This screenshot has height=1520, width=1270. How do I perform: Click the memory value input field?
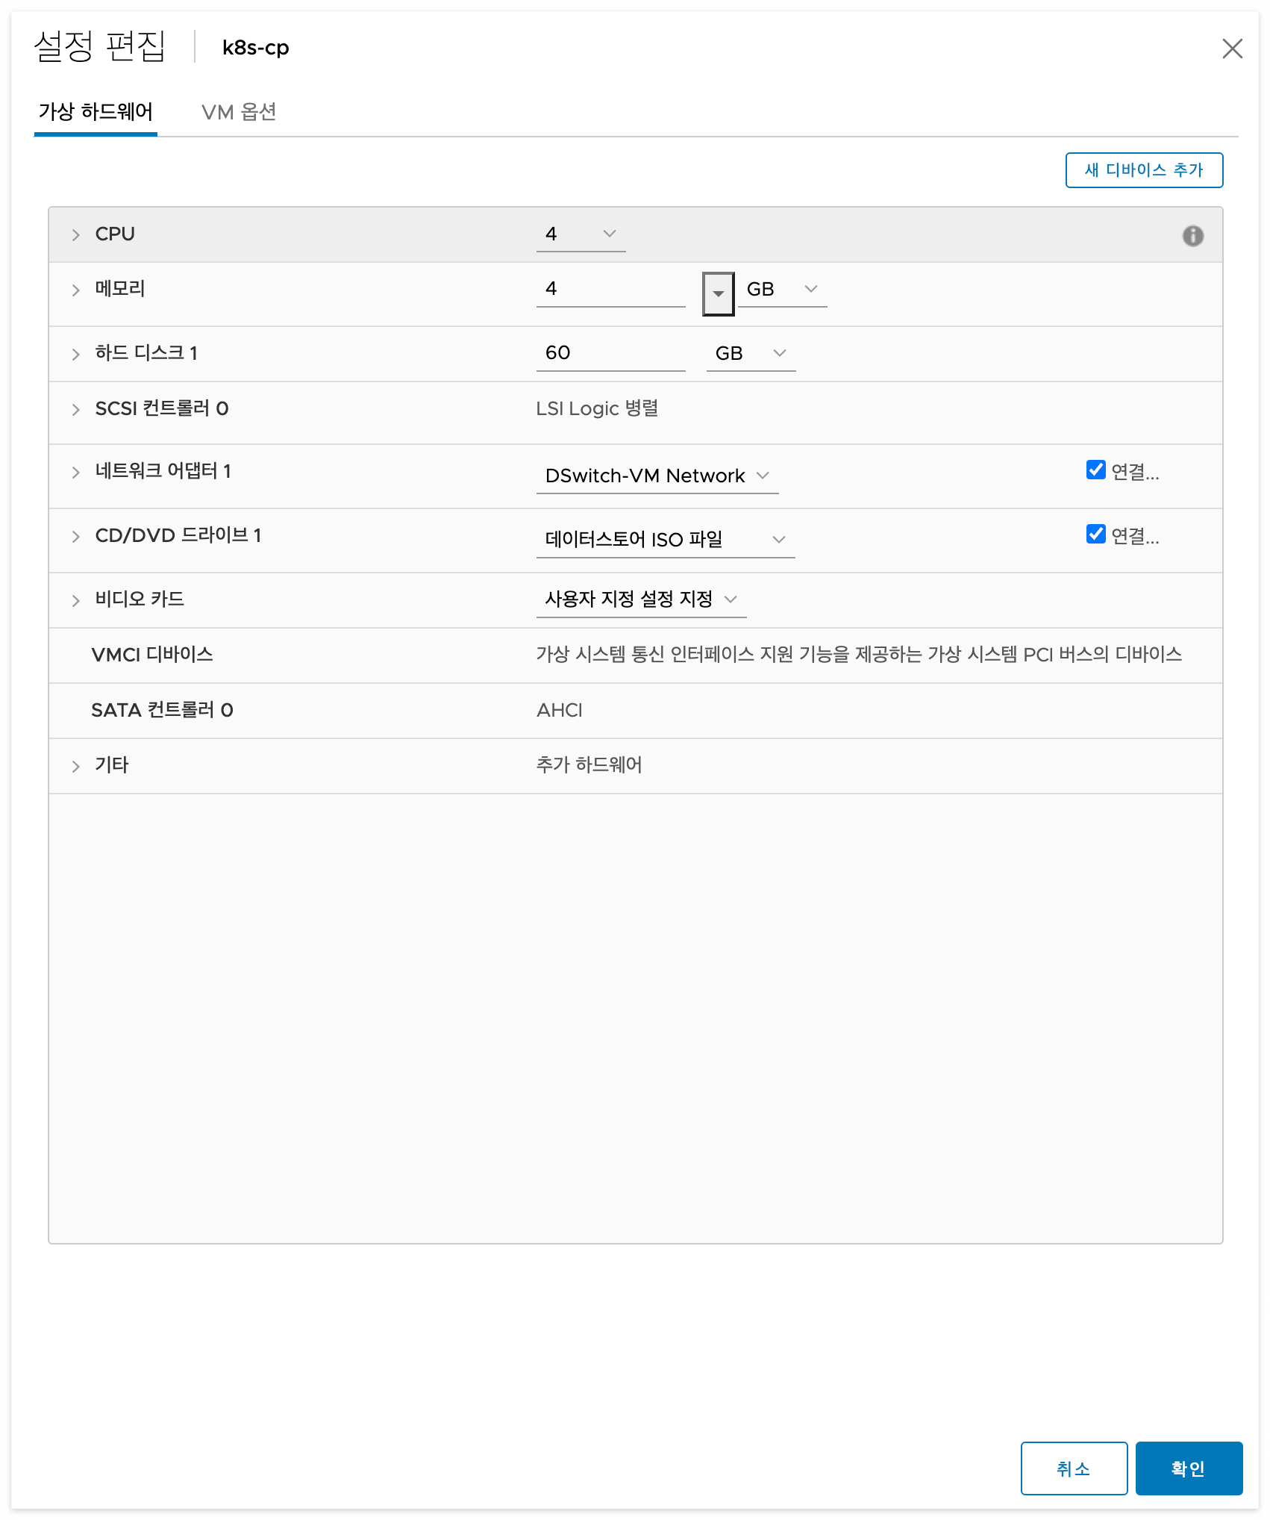click(610, 290)
